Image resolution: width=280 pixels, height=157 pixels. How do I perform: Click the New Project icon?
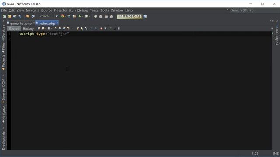[10, 17]
